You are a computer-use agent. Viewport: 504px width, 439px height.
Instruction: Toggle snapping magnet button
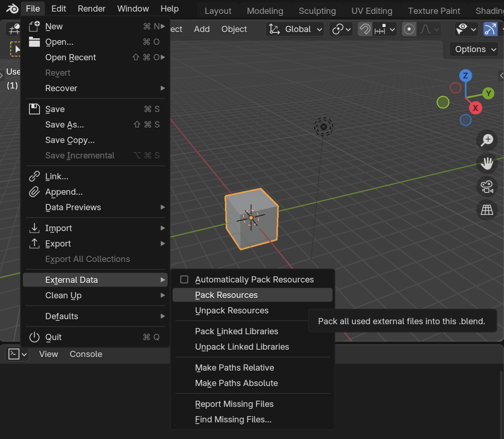(365, 29)
